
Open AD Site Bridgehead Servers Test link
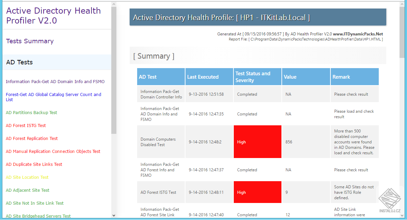38,216
